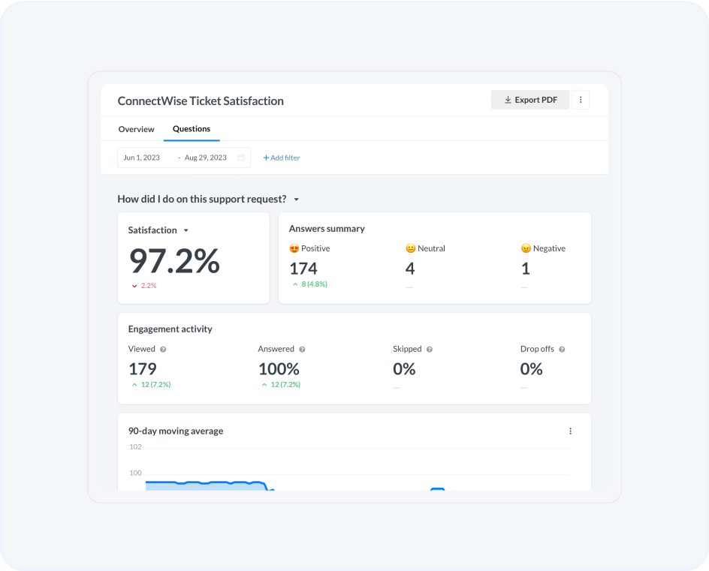The height and width of the screenshot is (571, 709).
Task: Open the date range calendar icon
Action: [241, 158]
